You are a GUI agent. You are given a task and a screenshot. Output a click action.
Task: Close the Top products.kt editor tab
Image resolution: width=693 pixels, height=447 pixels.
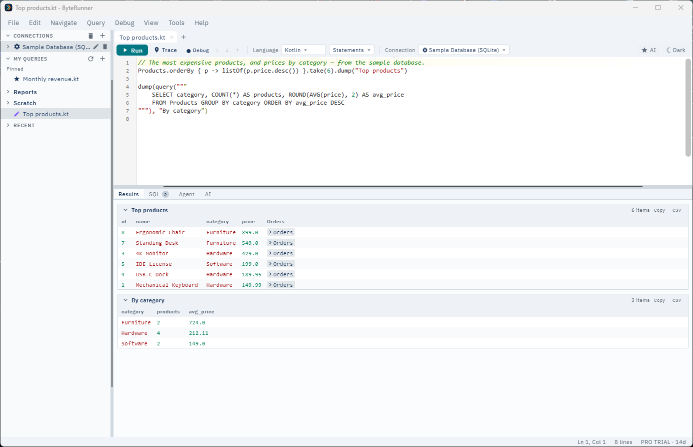(x=171, y=37)
